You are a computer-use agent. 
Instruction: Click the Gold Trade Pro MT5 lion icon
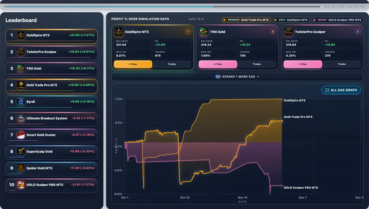[21, 85]
